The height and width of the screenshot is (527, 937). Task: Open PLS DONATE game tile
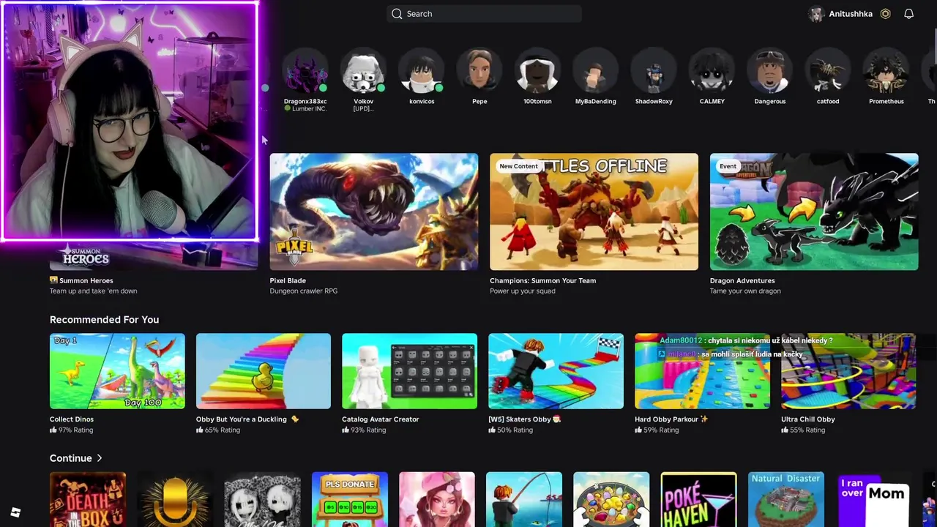point(350,500)
